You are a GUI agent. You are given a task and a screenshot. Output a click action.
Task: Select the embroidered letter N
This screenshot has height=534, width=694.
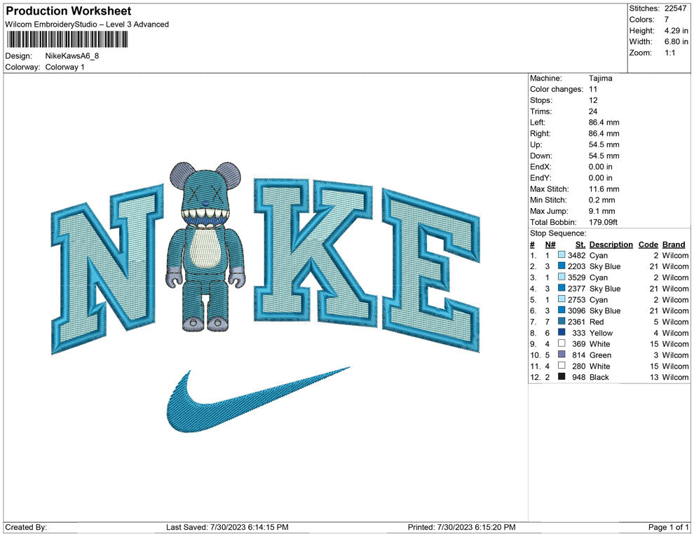tap(107, 270)
